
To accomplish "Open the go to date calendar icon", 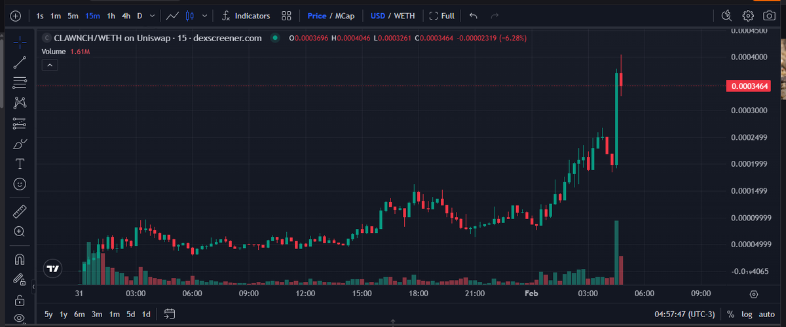I will click(169, 314).
